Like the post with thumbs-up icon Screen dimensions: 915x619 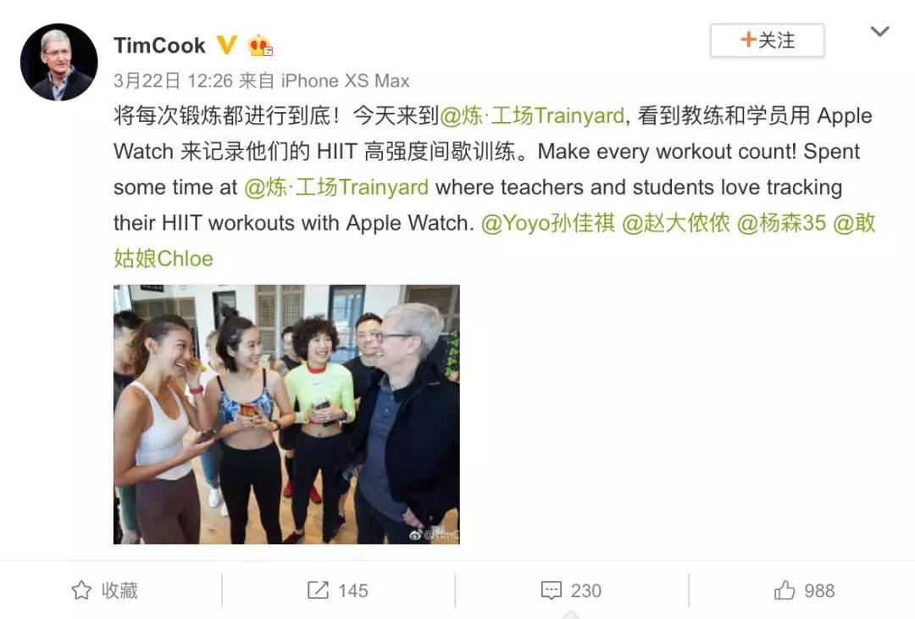[785, 590]
